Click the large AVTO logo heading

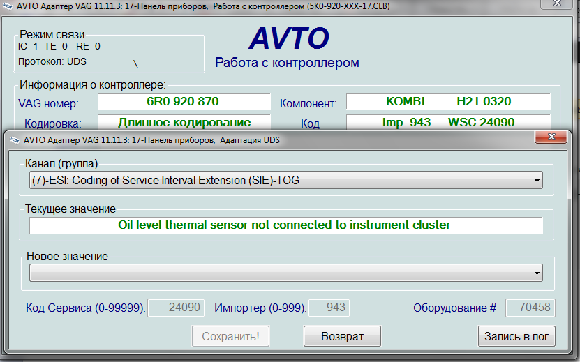(x=289, y=39)
